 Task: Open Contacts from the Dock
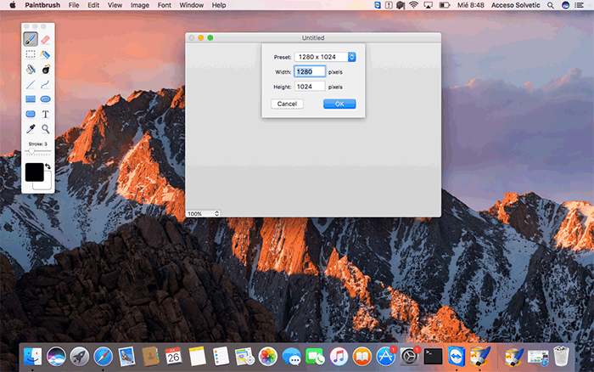pyautogui.click(x=150, y=357)
